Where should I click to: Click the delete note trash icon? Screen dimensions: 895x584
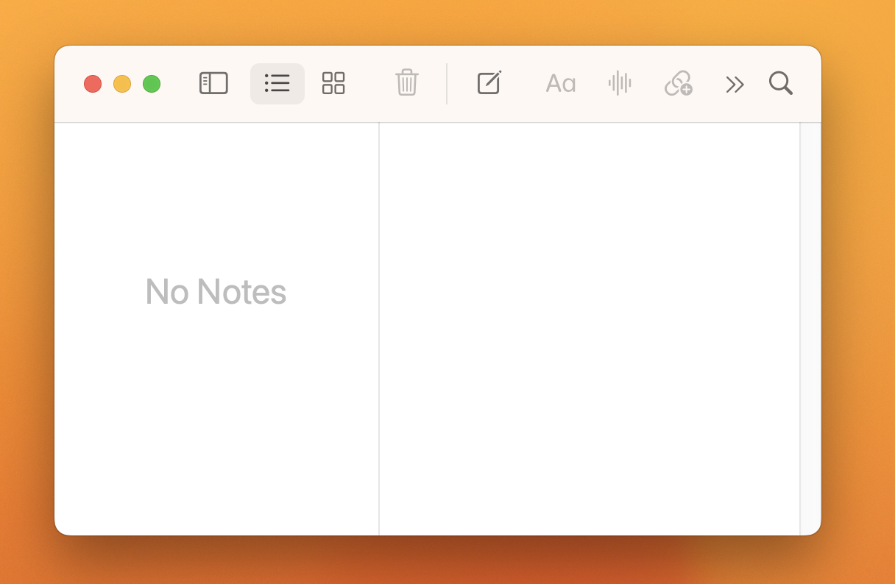click(x=407, y=82)
